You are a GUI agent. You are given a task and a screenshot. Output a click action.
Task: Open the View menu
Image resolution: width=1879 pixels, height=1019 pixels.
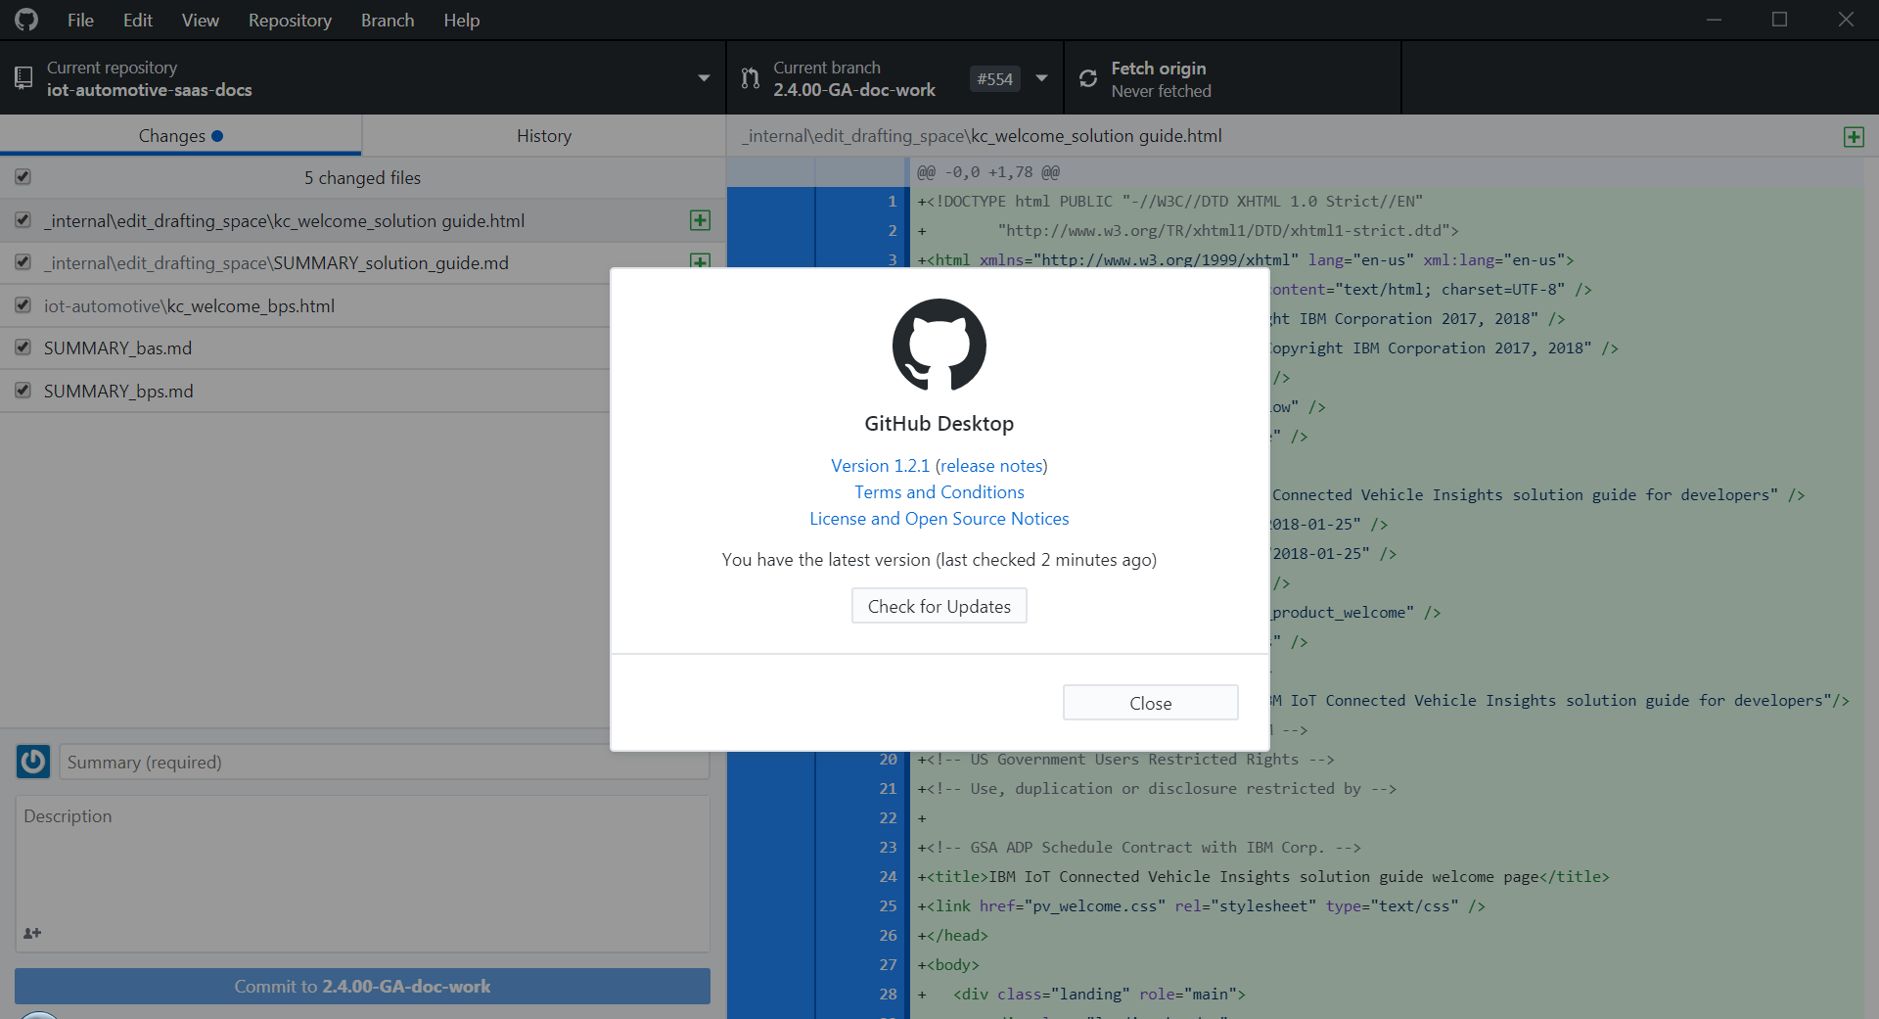201,20
